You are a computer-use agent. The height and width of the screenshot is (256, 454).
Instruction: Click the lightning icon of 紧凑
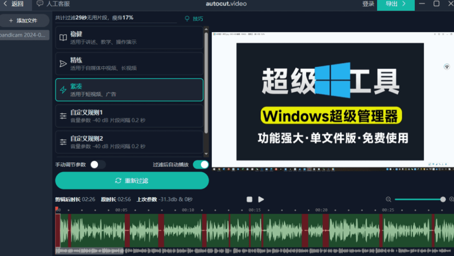pos(63,90)
